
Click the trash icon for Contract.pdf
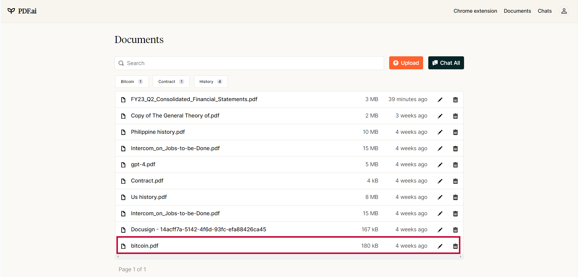[x=455, y=181]
